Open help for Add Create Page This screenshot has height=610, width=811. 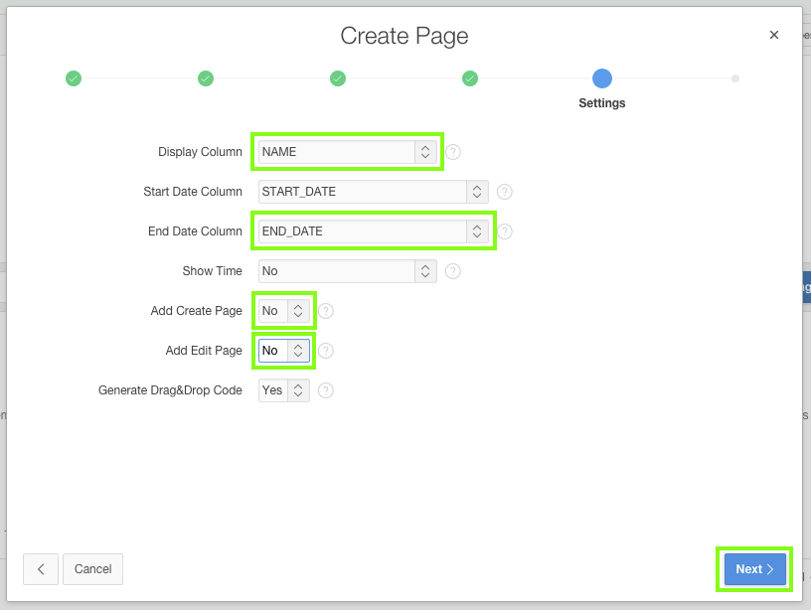[x=326, y=311]
